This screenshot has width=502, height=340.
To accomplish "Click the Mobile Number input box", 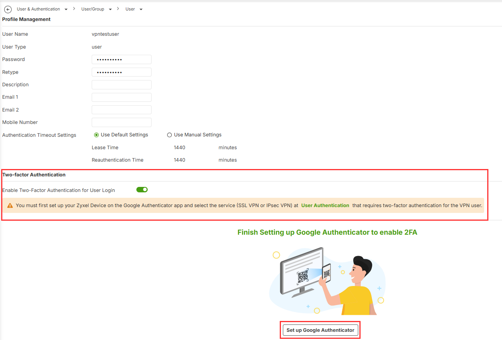I will [x=122, y=122].
